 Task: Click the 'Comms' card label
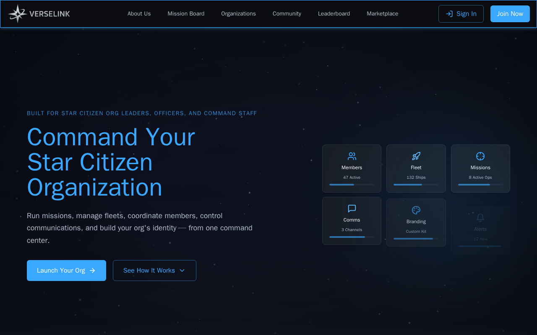coord(352,220)
